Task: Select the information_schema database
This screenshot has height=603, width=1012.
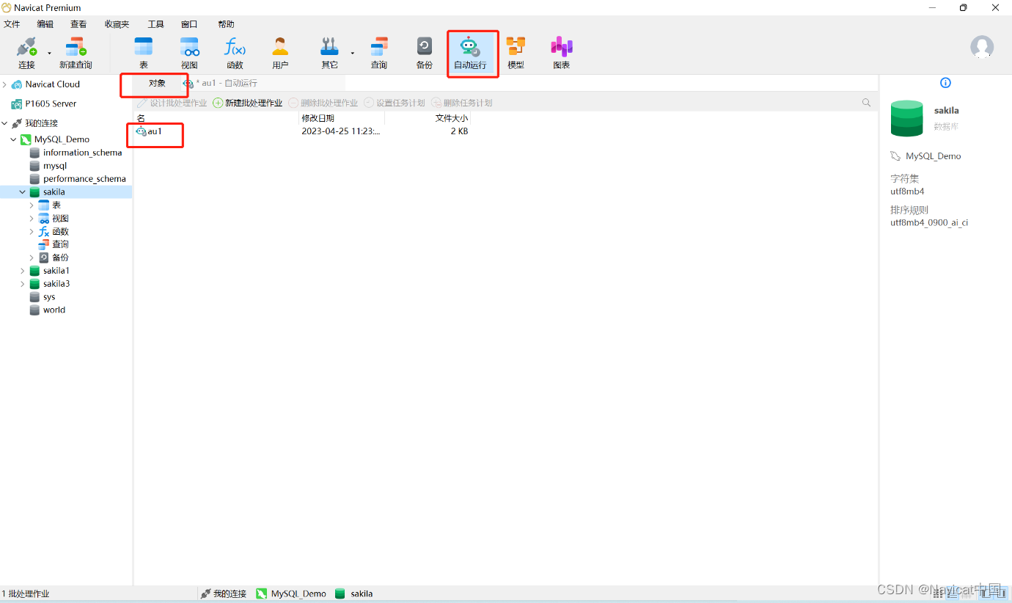Action: click(x=82, y=153)
